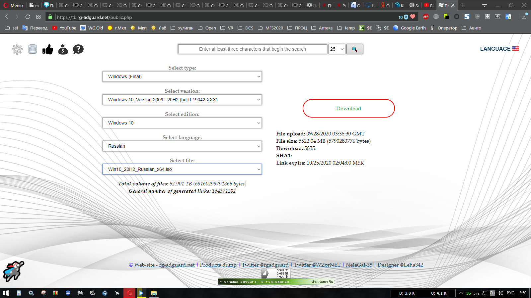Image resolution: width=531 pixels, height=298 pixels.
Task: Open the Select language dropdown
Action: pyautogui.click(x=182, y=146)
